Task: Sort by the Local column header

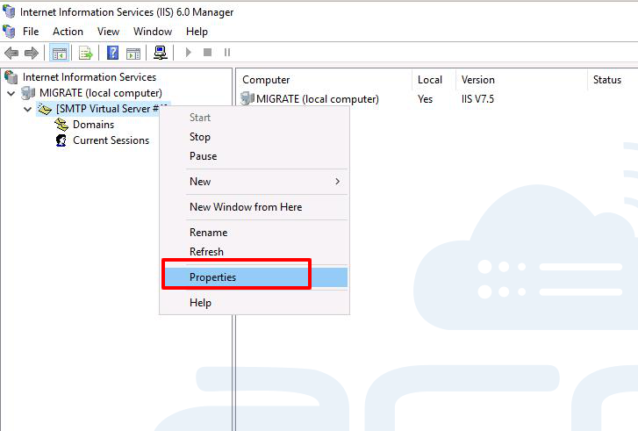Action: [434, 80]
